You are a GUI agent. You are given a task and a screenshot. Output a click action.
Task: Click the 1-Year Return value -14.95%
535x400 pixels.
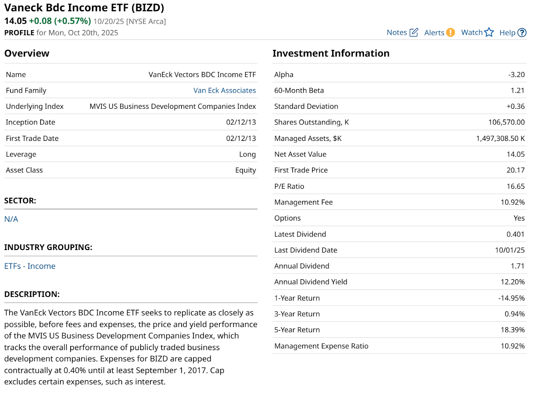pos(511,298)
